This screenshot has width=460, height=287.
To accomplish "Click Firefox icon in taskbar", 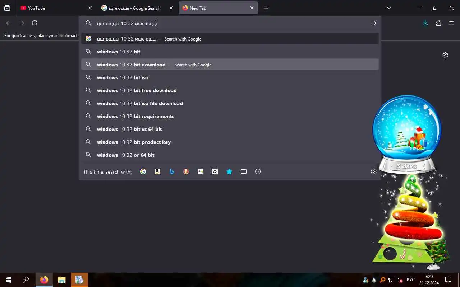I will [x=44, y=280].
